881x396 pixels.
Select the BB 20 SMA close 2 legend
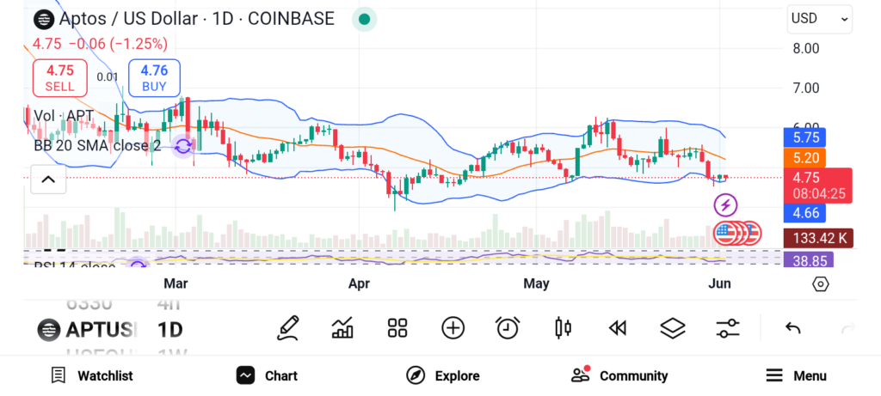click(x=98, y=146)
